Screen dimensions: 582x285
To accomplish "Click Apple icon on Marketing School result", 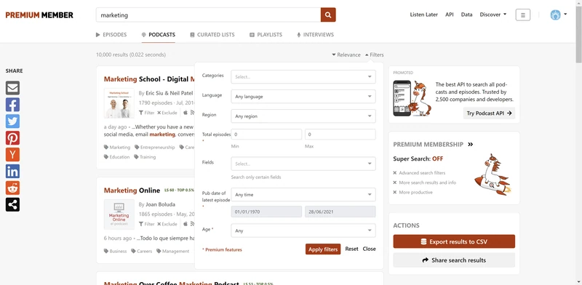I will coord(186,113).
